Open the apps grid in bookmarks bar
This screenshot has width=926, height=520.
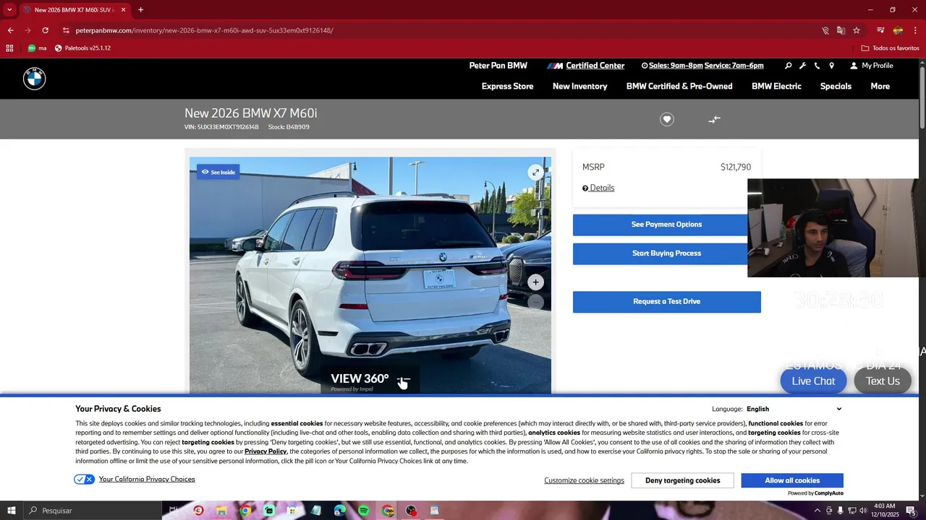click(x=9, y=48)
